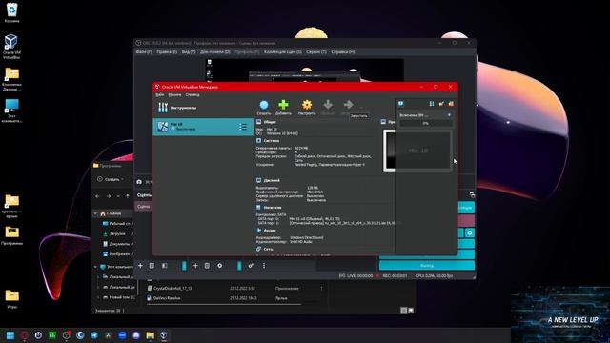
Task: Open OBS mixer three-dots menu
Action: (x=264, y=266)
